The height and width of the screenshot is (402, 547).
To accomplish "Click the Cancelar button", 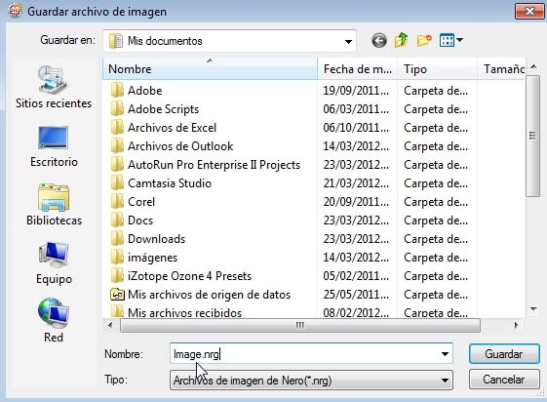I will [x=504, y=380].
